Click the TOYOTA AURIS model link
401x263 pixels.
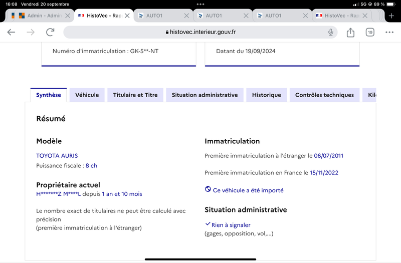tap(57, 156)
